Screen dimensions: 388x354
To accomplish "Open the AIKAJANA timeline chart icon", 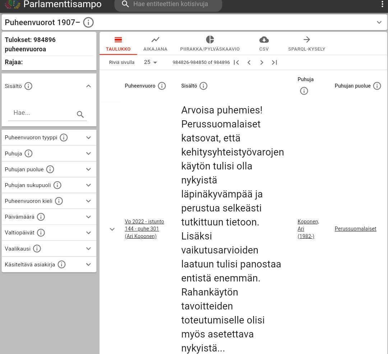I will click(x=155, y=40).
